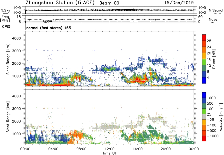224x155 pixels.
Task: Click the "normal (fast stereo) 153" mode text
Action: [x=48, y=28]
